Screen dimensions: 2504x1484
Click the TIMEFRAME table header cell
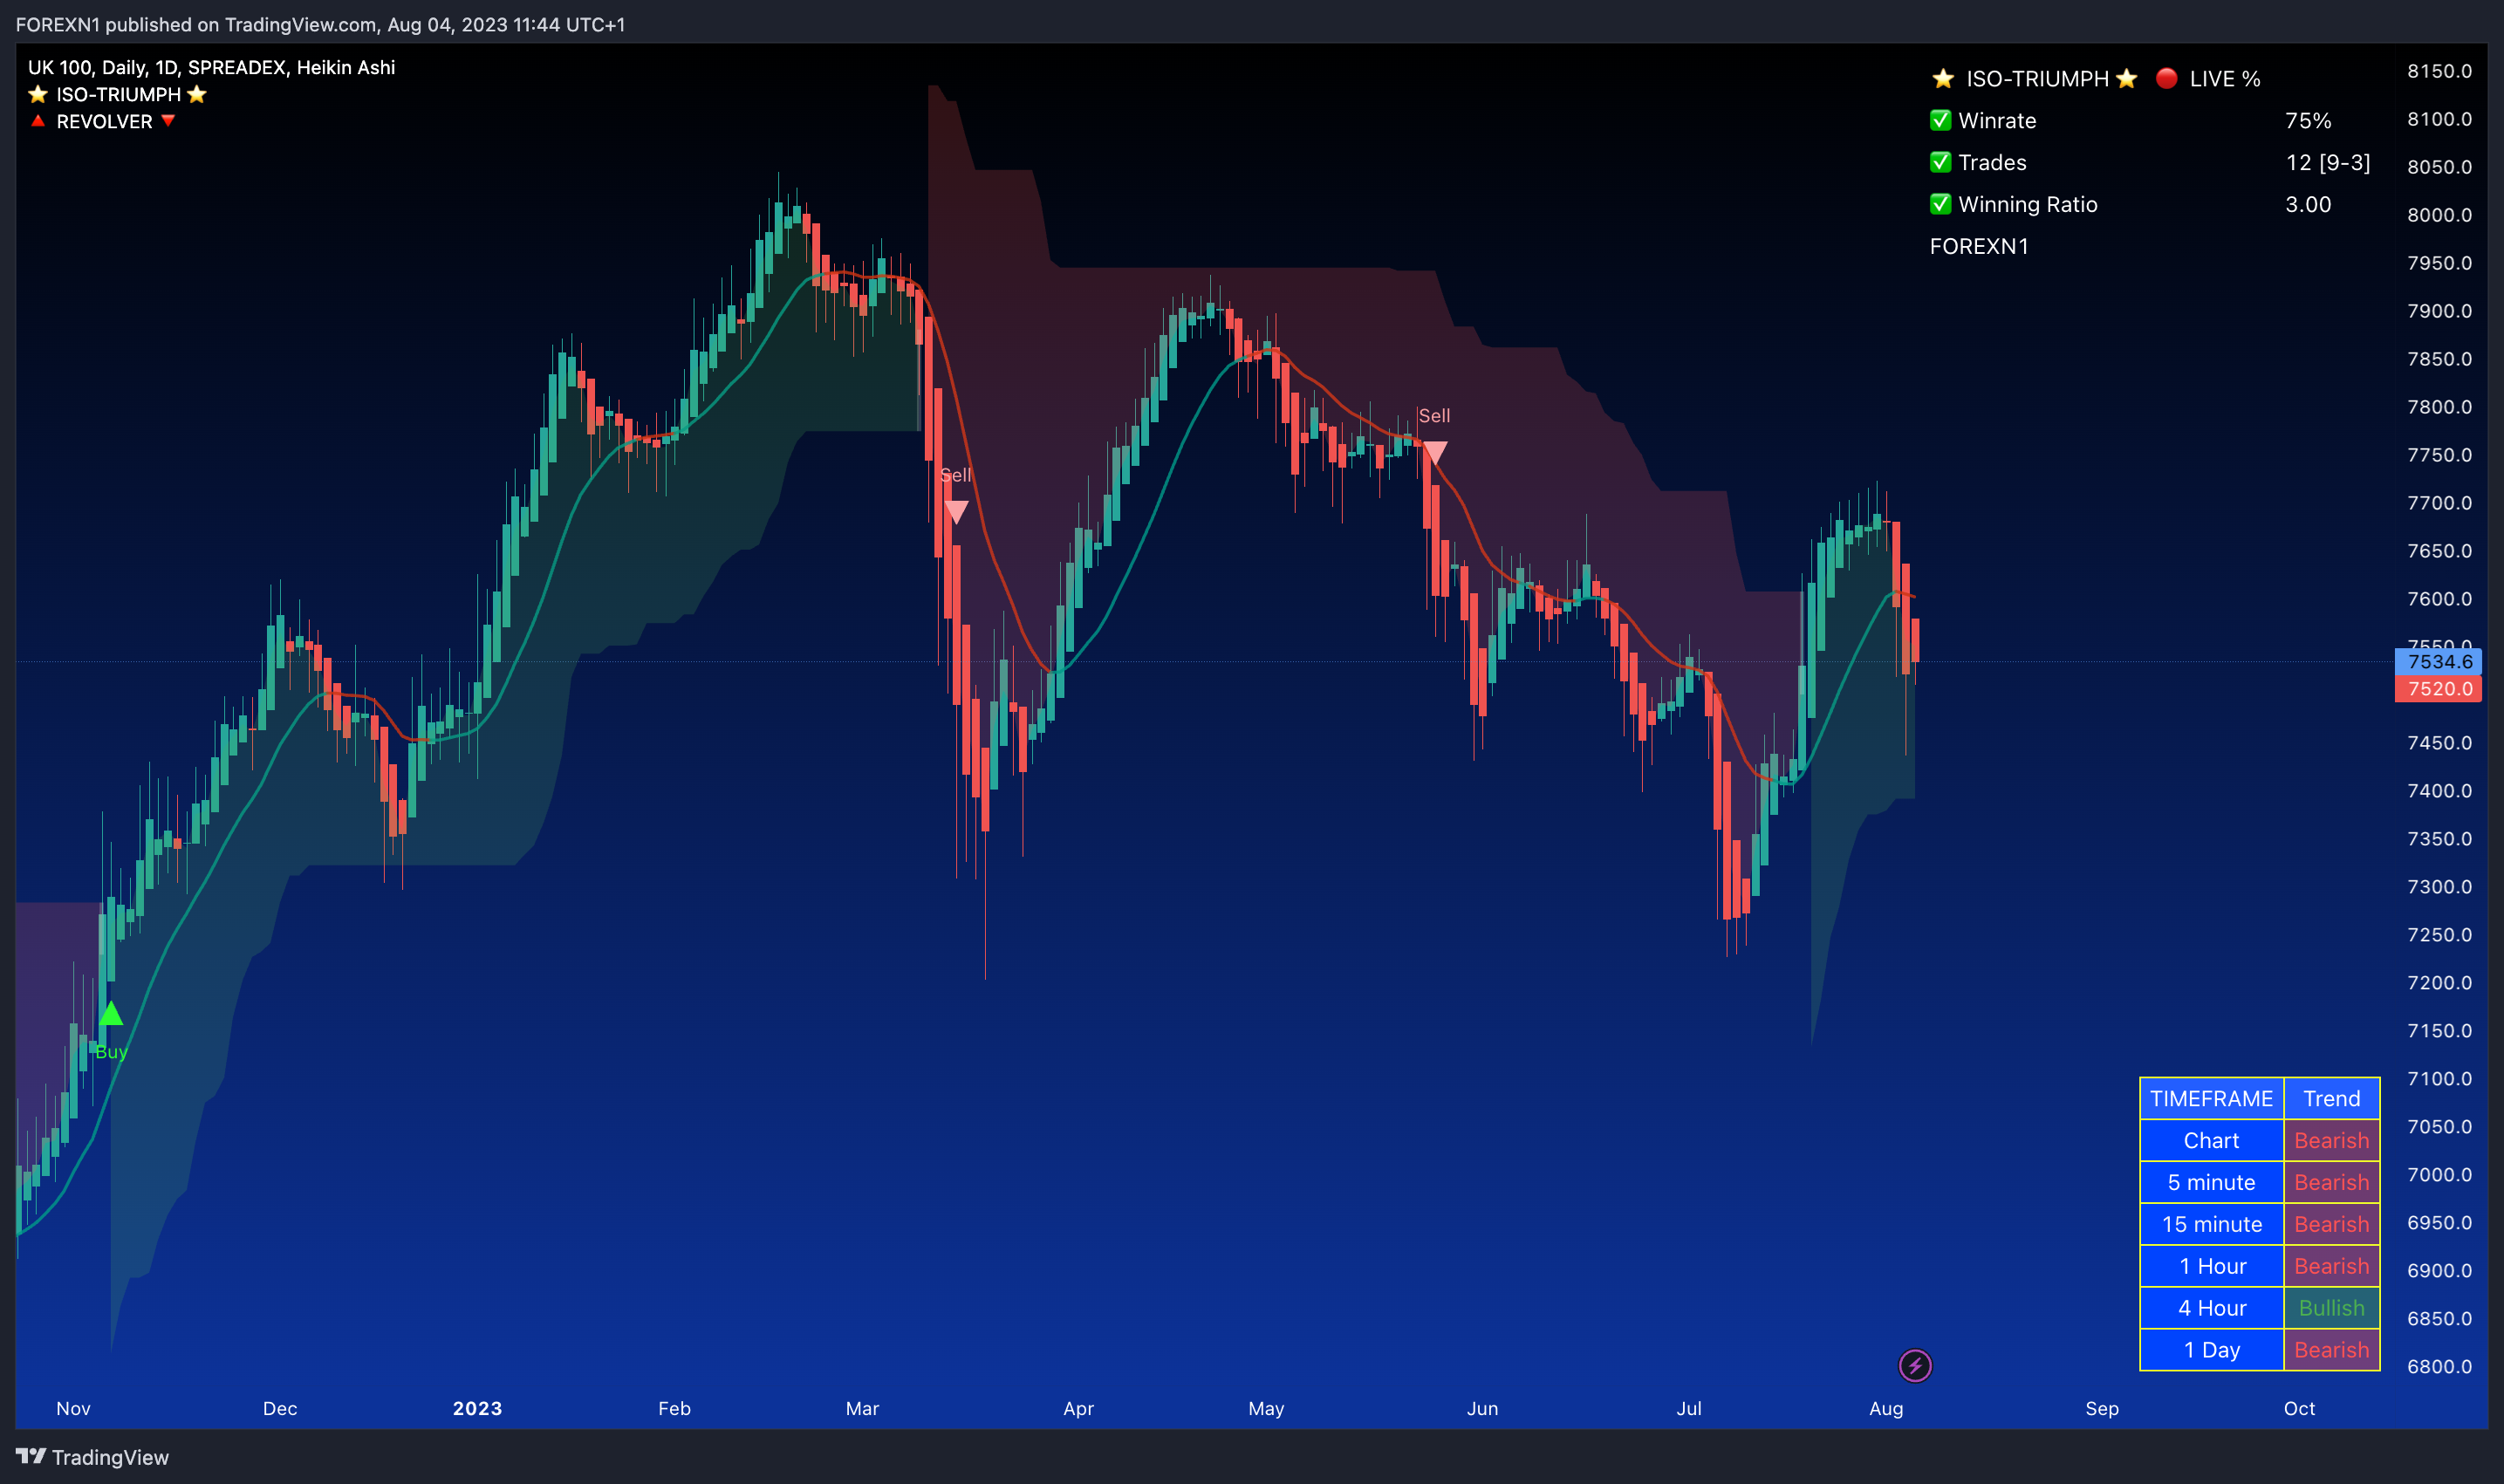click(2211, 1098)
